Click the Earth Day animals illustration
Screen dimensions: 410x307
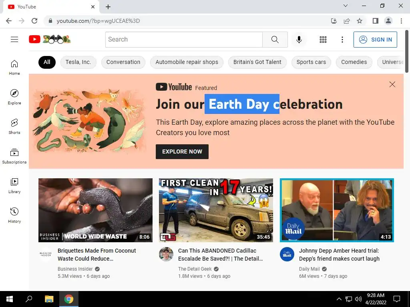point(89,121)
